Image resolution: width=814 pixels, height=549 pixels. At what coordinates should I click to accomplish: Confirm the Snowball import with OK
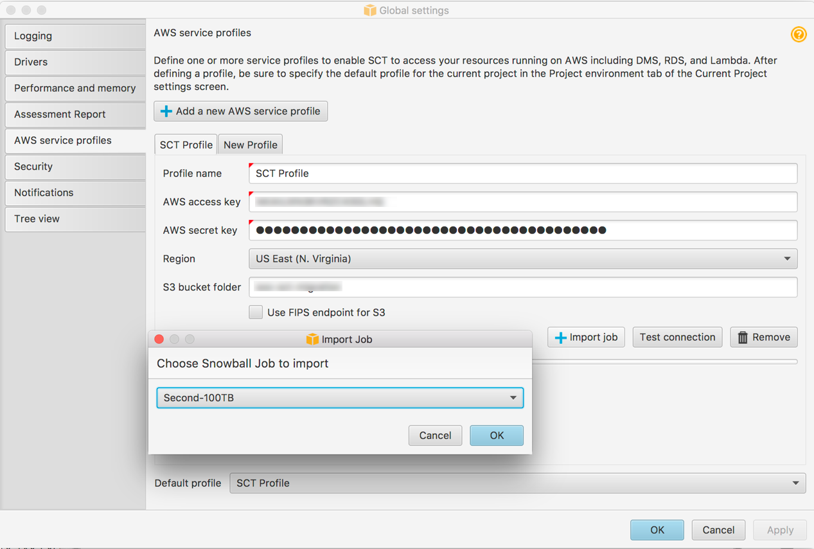tap(496, 435)
